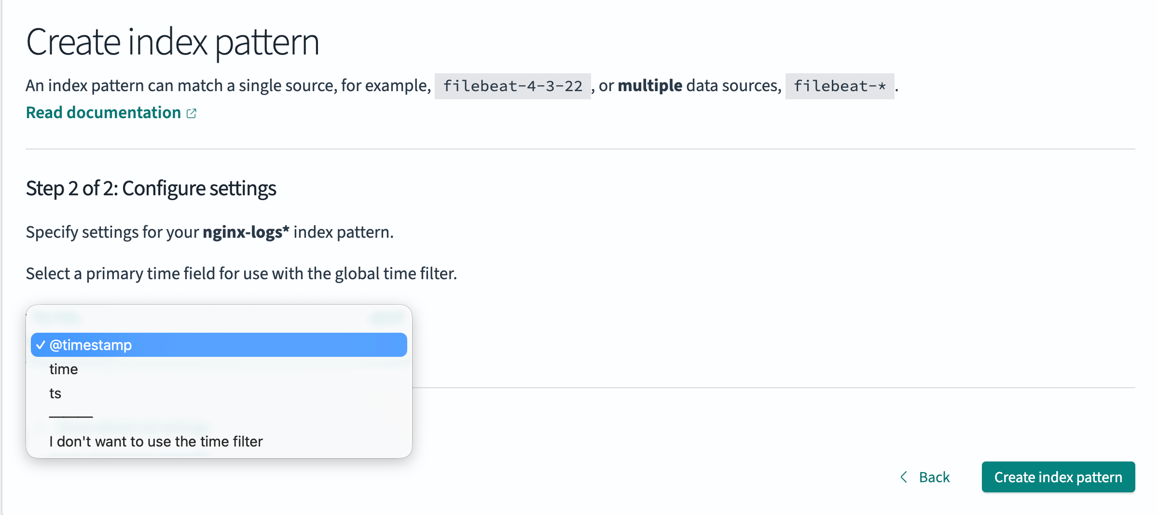Click the bold word "multiple"
The width and height of the screenshot is (1158, 515).
[649, 86]
